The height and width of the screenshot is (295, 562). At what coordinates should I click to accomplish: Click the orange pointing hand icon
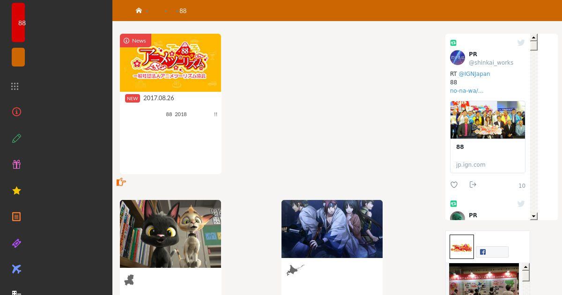(x=121, y=182)
